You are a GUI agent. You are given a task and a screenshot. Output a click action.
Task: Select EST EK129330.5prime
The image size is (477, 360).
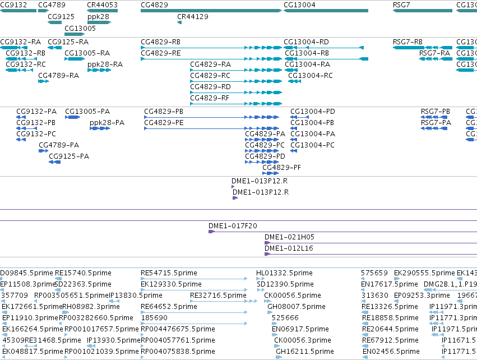(171, 284)
